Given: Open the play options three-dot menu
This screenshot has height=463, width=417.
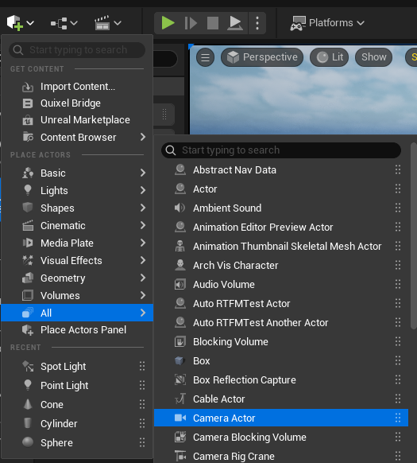Looking at the screenshot, I should pyautogui.click(x=257, y=23).
